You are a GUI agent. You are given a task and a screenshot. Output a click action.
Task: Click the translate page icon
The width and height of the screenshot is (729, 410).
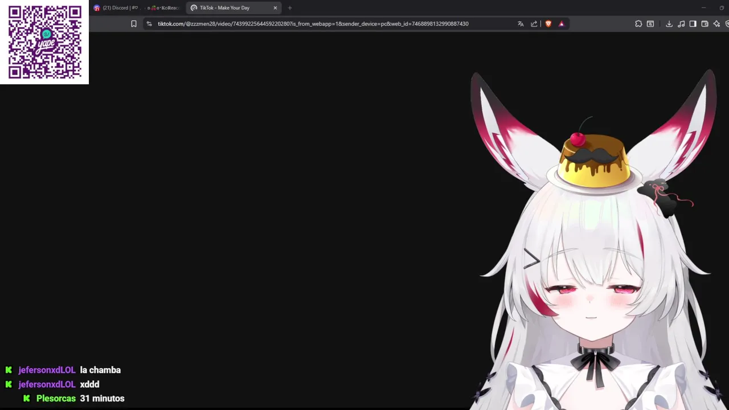(x=521, y=24)
